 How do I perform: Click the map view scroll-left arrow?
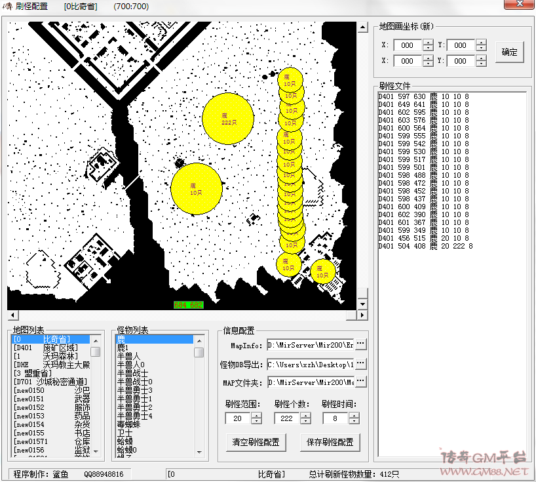pyautogui.click(x=13, y=315)
